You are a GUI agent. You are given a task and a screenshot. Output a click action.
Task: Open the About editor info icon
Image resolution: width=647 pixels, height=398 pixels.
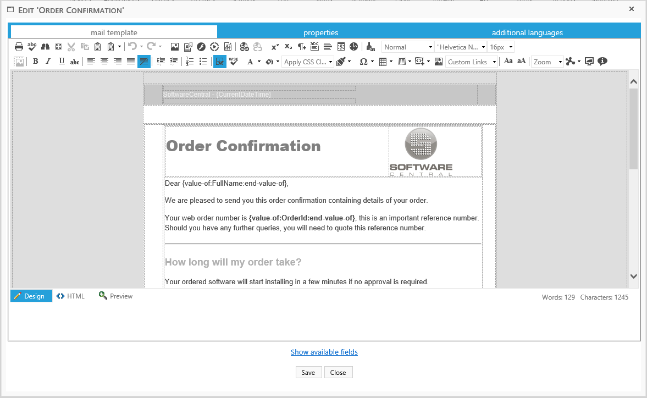602,62
